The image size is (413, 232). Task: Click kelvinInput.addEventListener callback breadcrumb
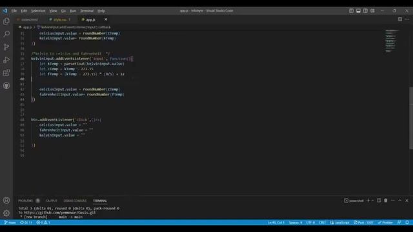[74, 27]
